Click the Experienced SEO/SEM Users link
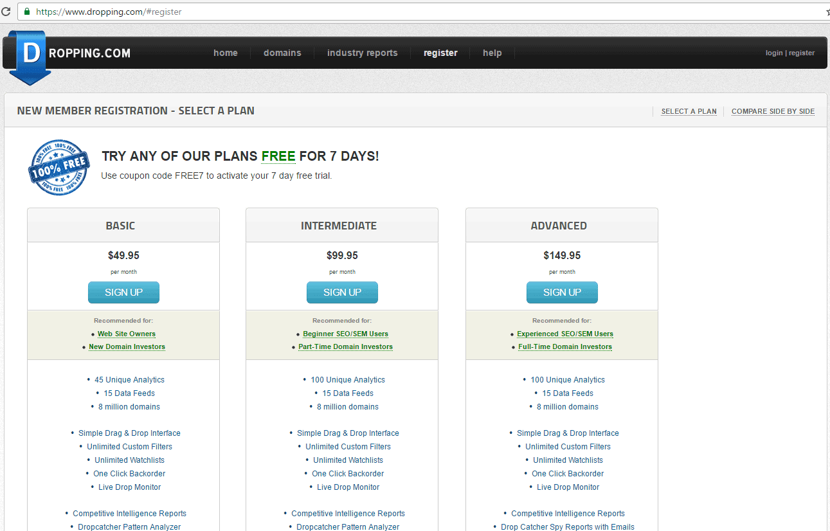This screenshot has width=830, height=531. (x=565, y=334)
